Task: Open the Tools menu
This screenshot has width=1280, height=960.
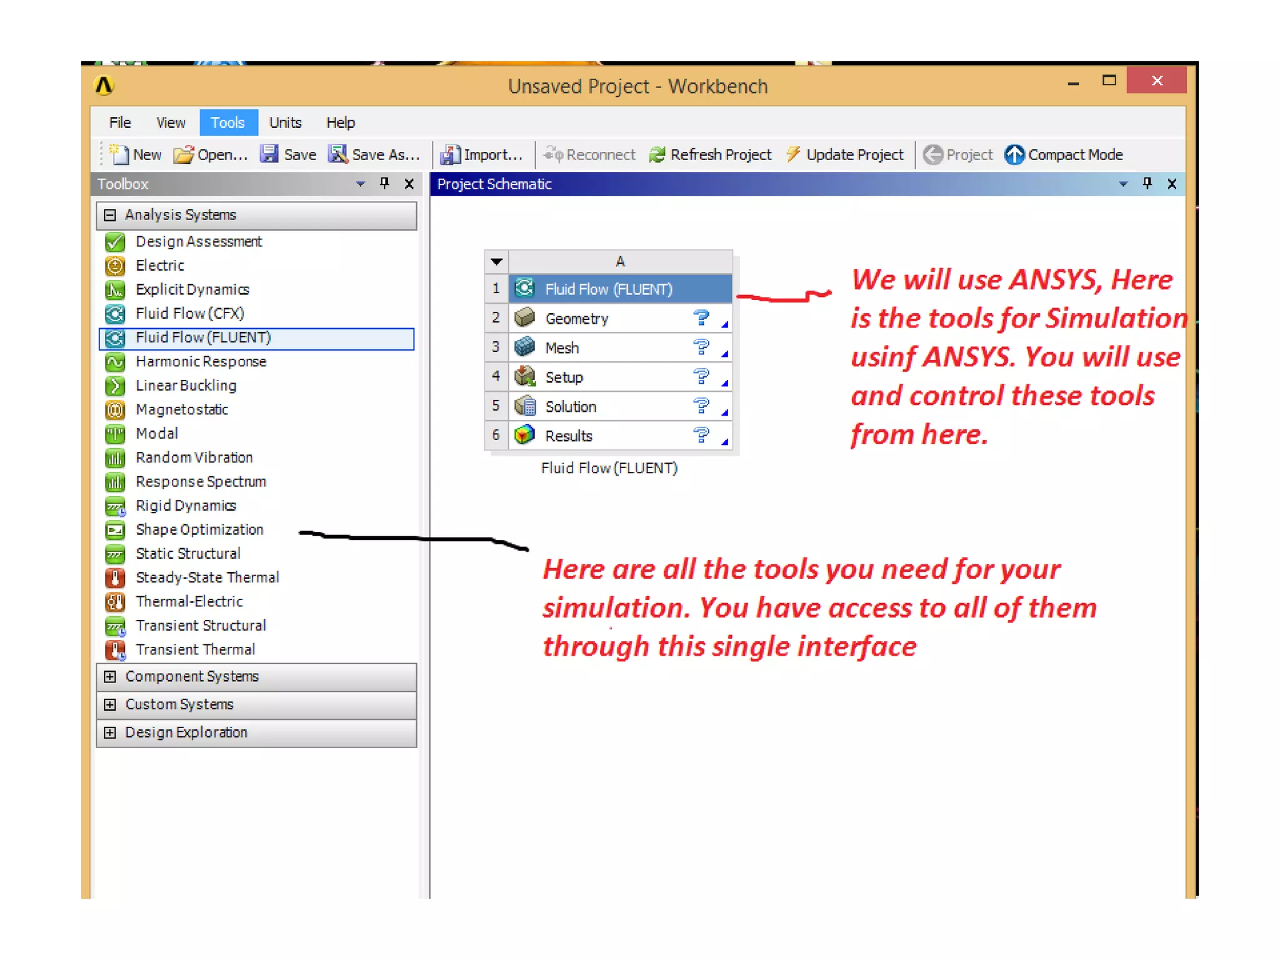Action: [x=227, y=122]
